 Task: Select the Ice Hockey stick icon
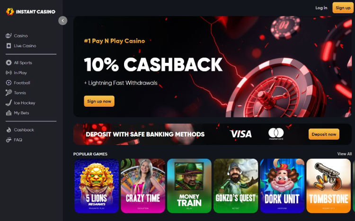[x=9, y=103]
